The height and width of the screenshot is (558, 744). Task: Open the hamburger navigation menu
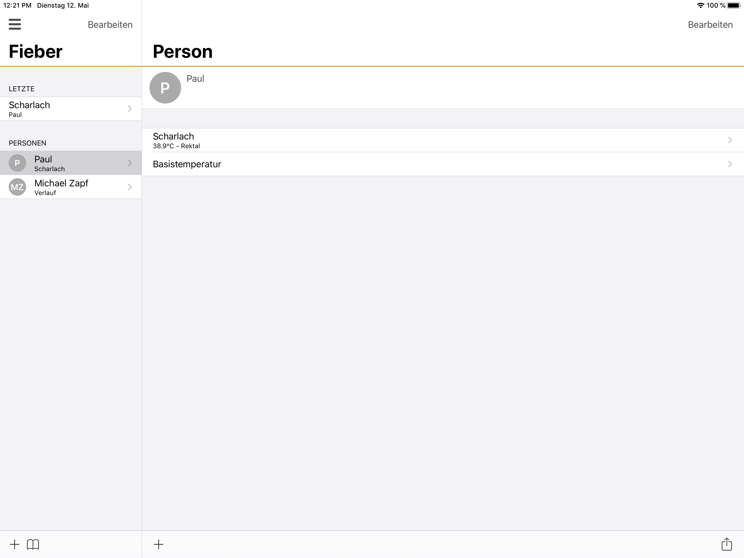point(15,25)
